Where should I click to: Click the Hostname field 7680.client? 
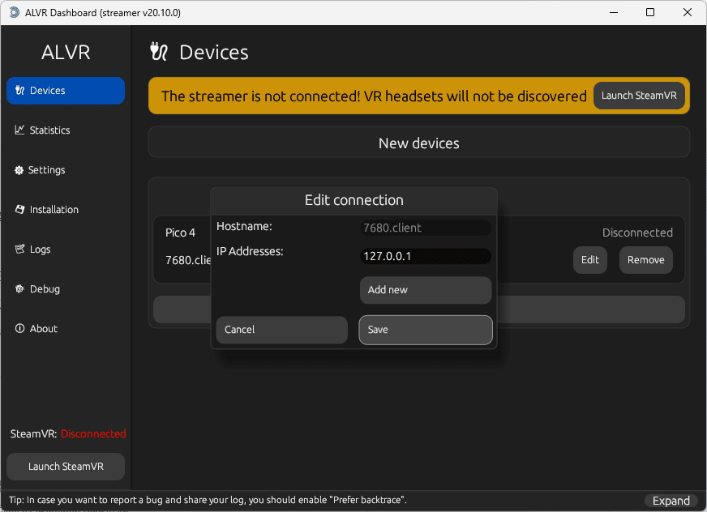click(x=425, y=228)
